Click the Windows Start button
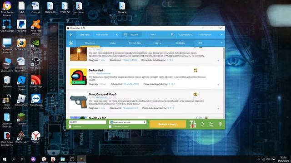The height and width of the screenshot is (163, 291). click(5, 159)
